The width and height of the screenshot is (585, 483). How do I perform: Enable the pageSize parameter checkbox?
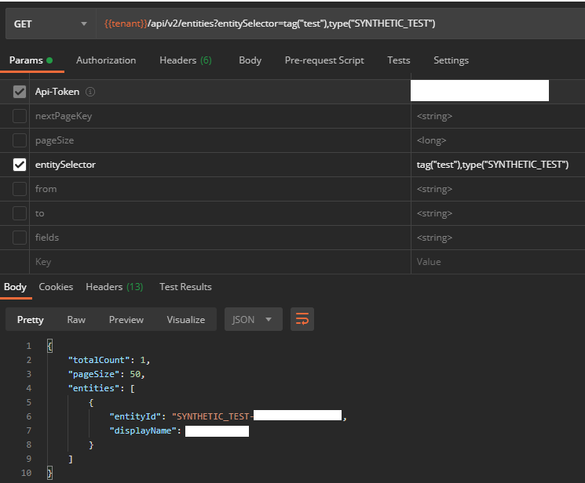coord(20,140)
